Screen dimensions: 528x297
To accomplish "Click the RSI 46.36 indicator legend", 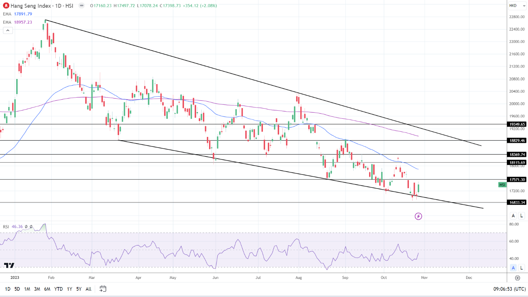I will coord(13,227).
